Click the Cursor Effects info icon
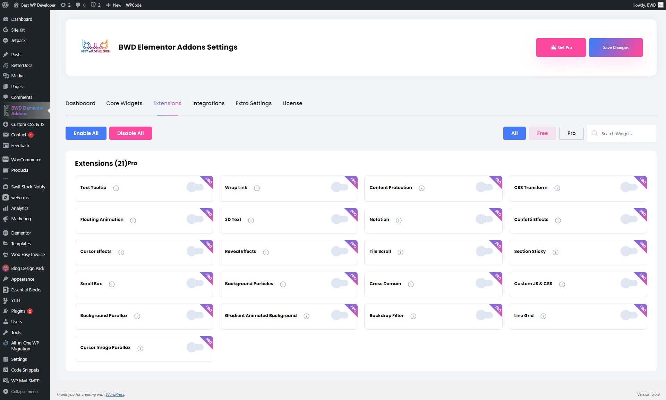Screen dimensions: 666x400 pos(121,252)
